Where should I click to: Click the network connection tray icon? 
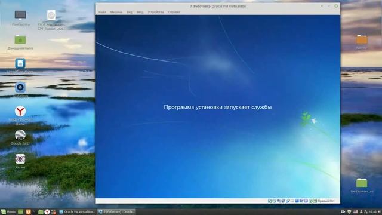tap(366, 212)
